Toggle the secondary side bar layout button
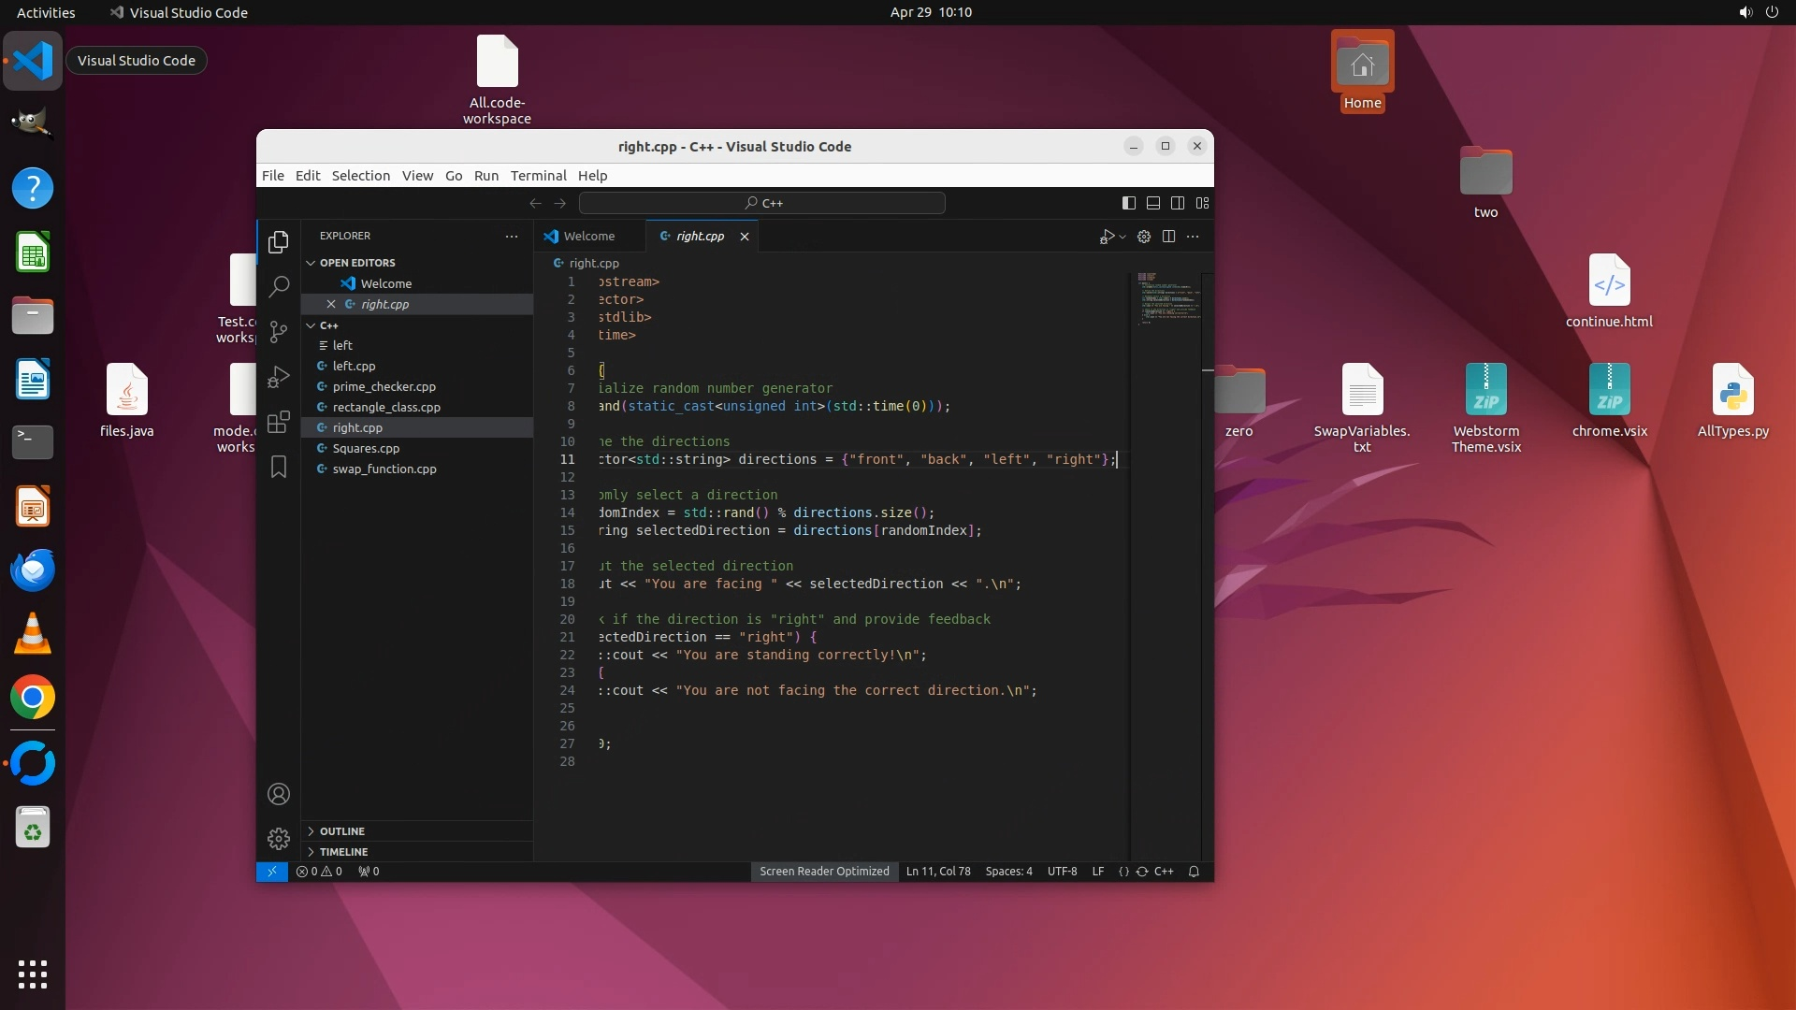Image resolution: width=1796 pixels, height=1010 pixels. tap(1178, 203)
